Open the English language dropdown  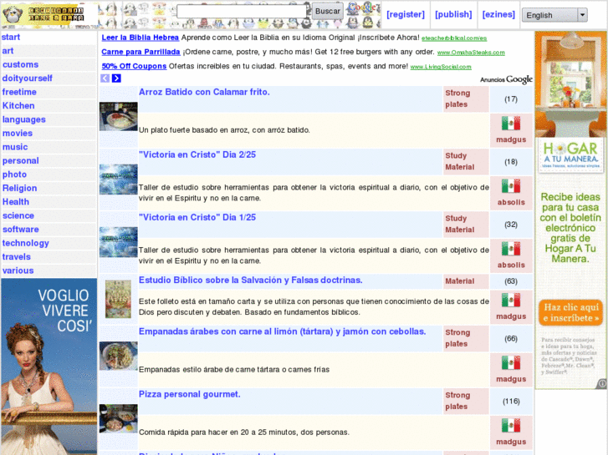click(554, 15)
